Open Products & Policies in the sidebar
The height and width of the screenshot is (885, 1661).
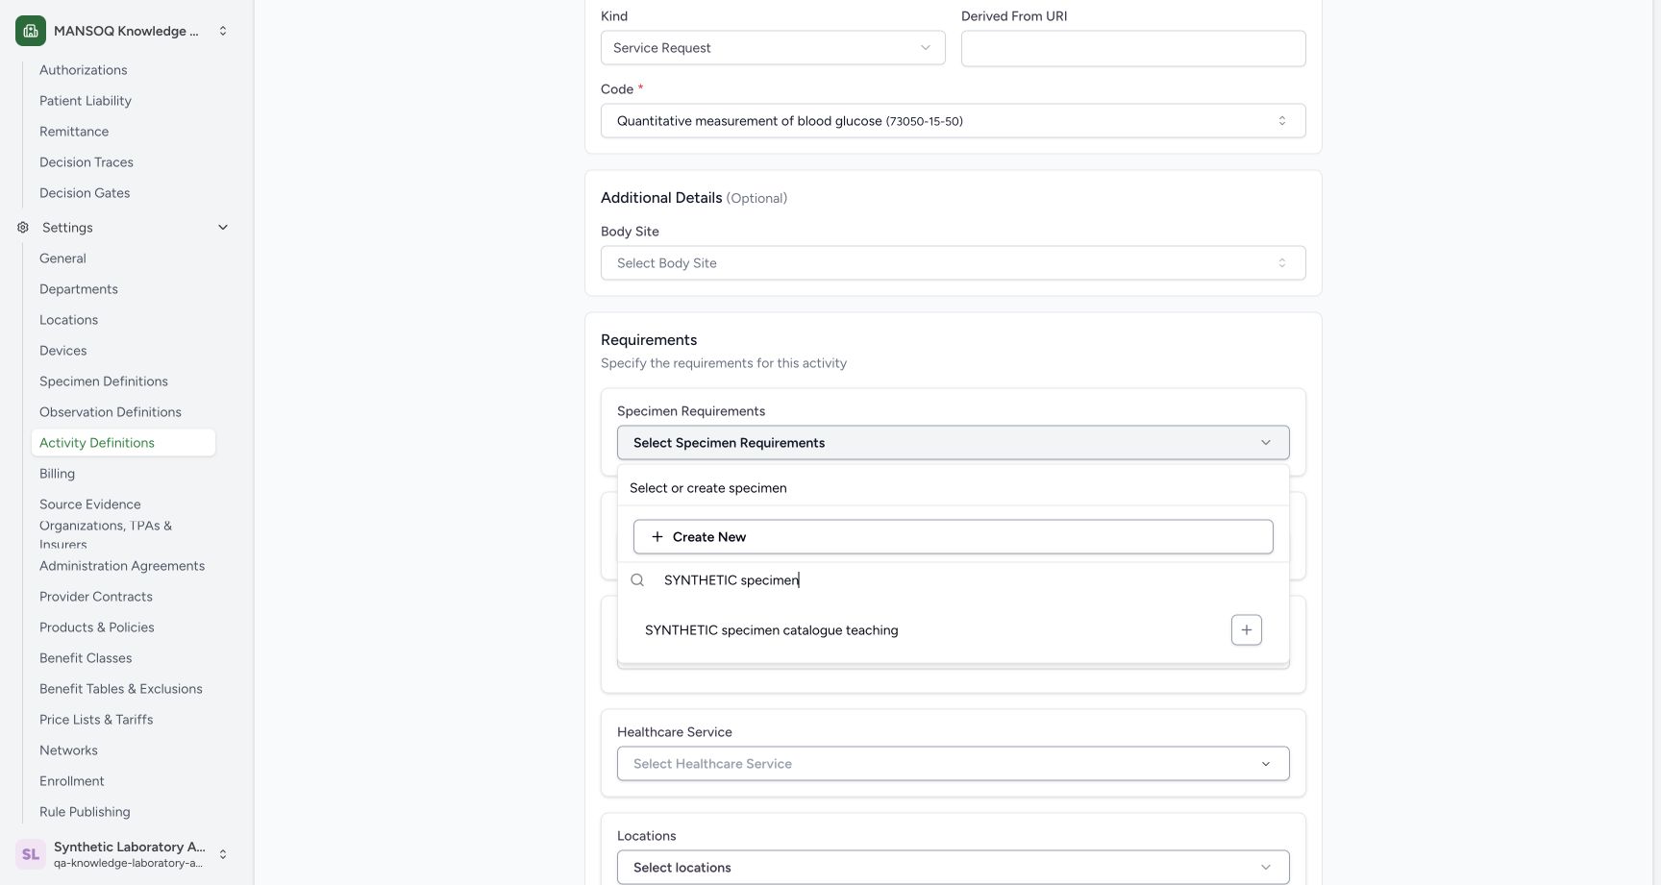click(x=97, y=627)
